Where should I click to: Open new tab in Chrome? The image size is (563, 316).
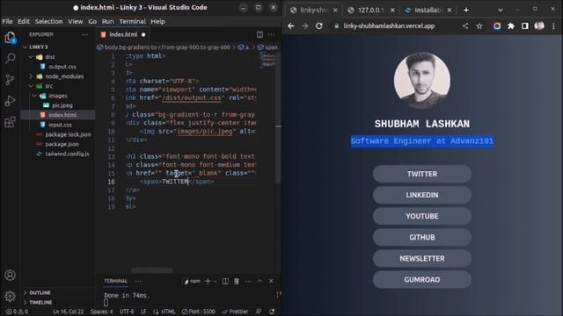point(466,10)
